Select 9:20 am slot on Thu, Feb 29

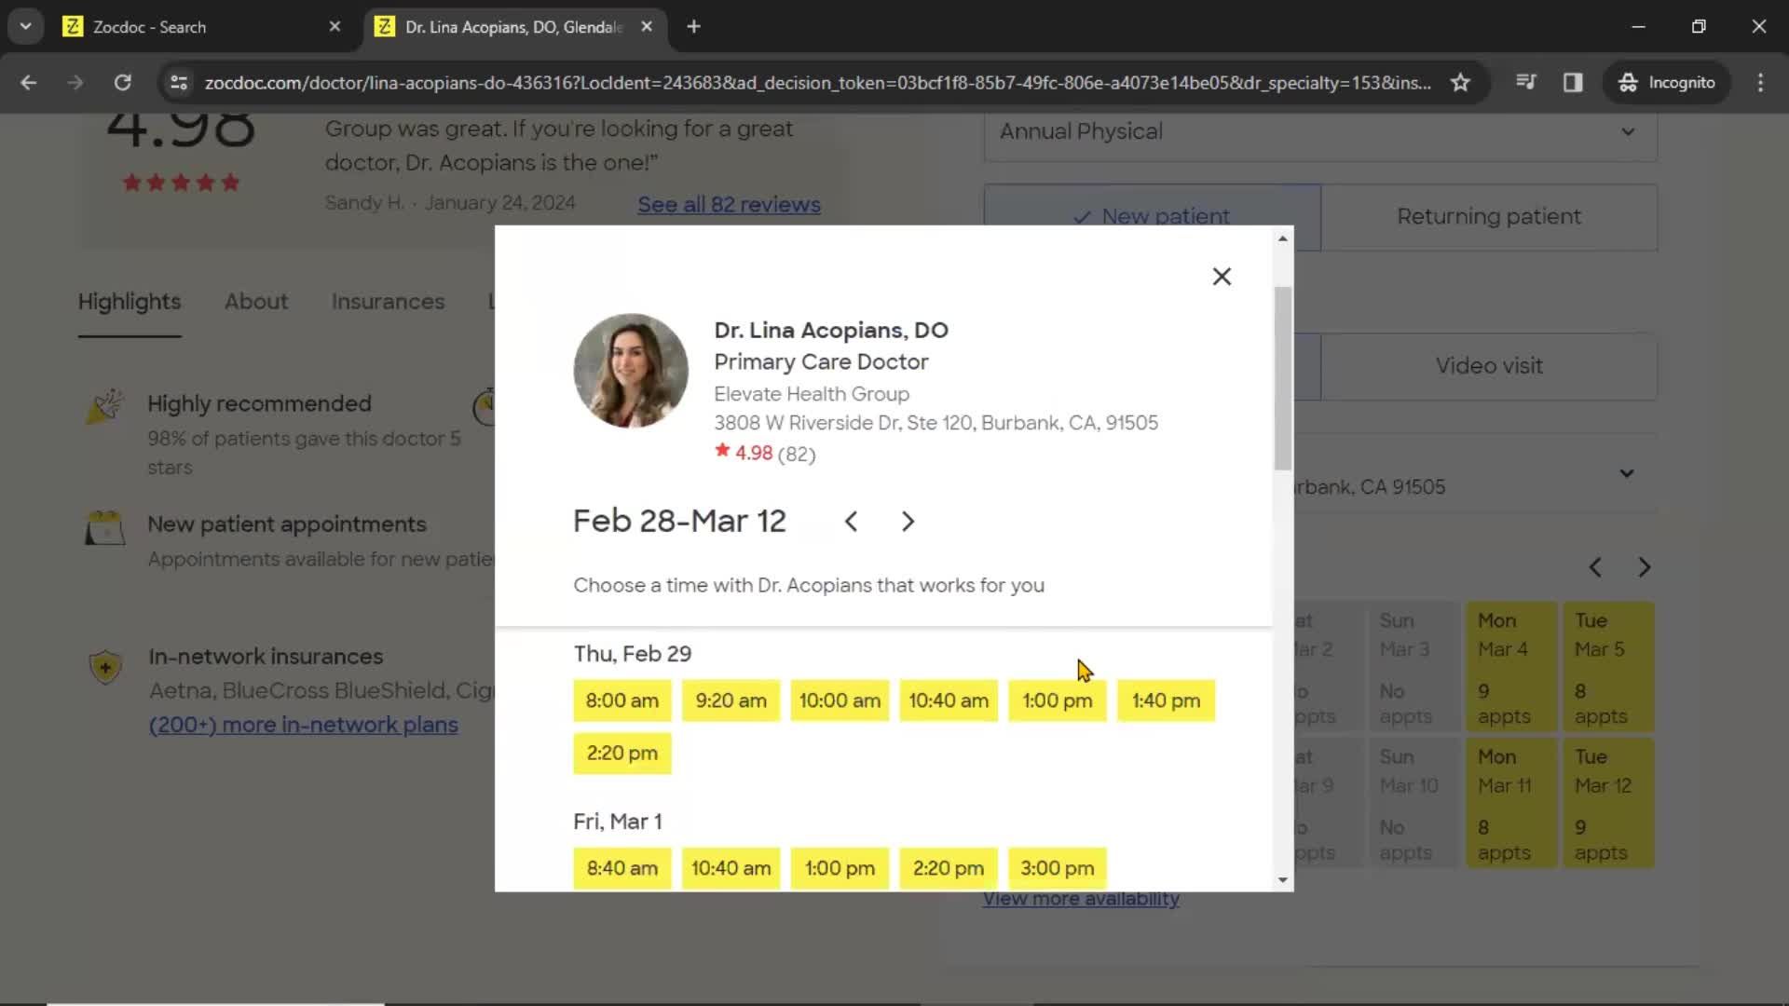click(x=731, y=700)
